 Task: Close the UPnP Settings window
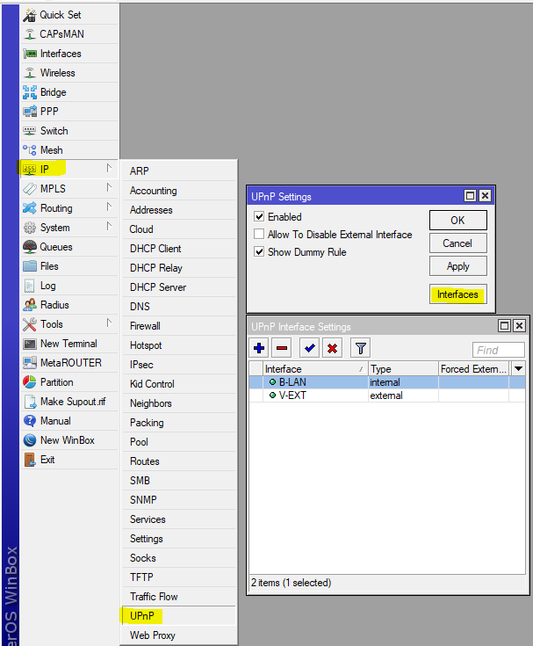(486, 196)
